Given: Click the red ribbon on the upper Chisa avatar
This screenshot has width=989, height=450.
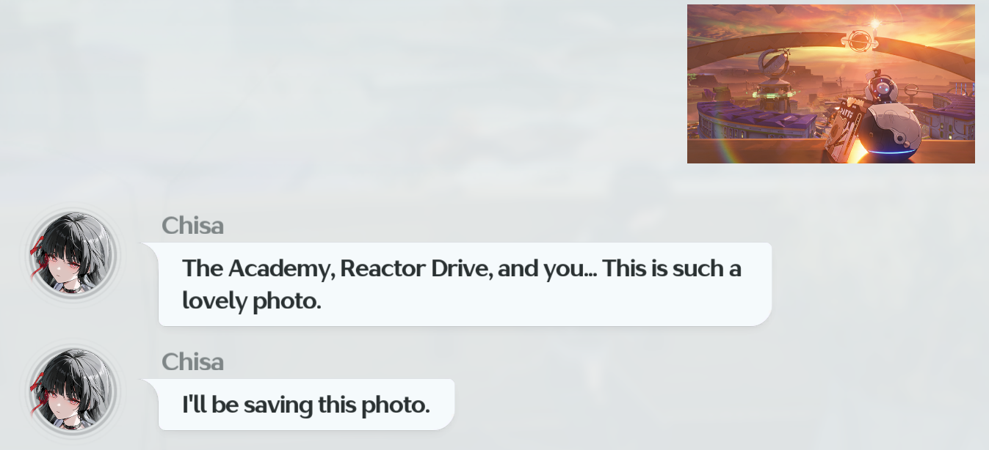Looking at the screenshot, I should [38, 255].
